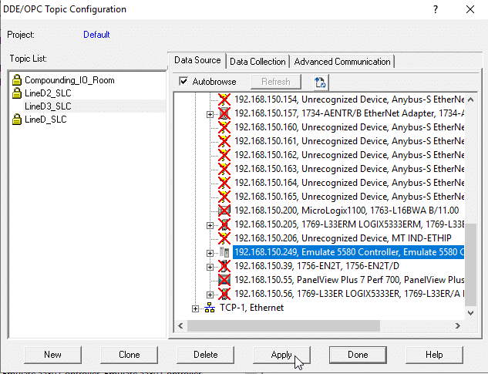
Task: Click the PanelView Plus 7 device icon
Action: 224,280
